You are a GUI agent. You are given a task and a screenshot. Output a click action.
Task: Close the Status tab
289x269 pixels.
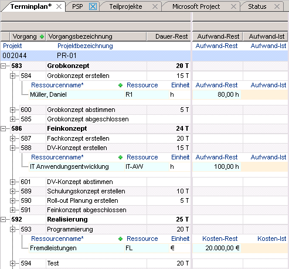277,6
